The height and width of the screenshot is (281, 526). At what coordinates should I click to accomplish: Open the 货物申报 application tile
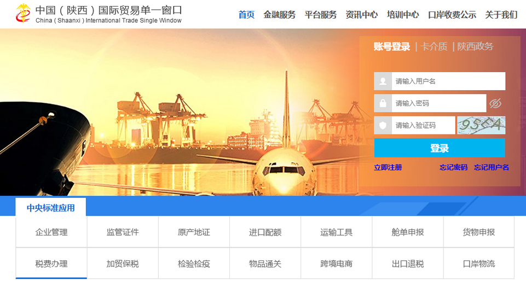478,232
